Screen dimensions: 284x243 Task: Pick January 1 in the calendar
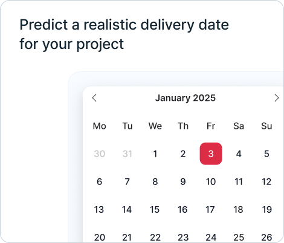[x=155, y=154]
